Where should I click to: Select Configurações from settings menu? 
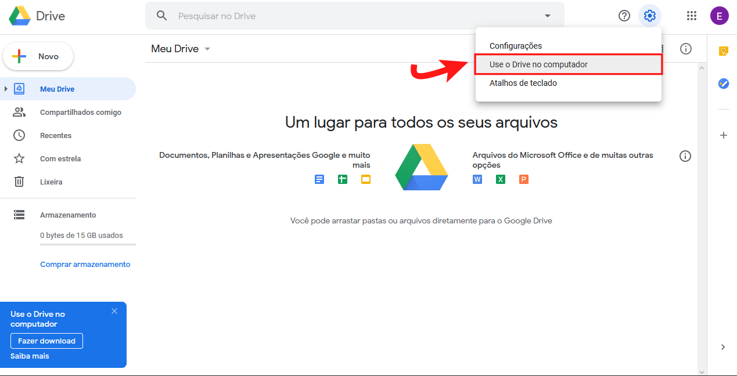click(x=515, y=46)
